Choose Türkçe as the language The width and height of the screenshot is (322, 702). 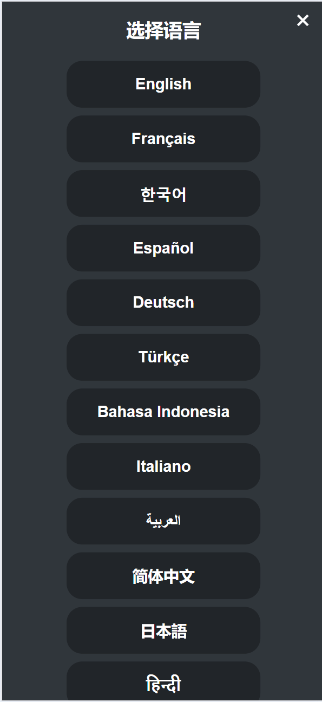163,357
